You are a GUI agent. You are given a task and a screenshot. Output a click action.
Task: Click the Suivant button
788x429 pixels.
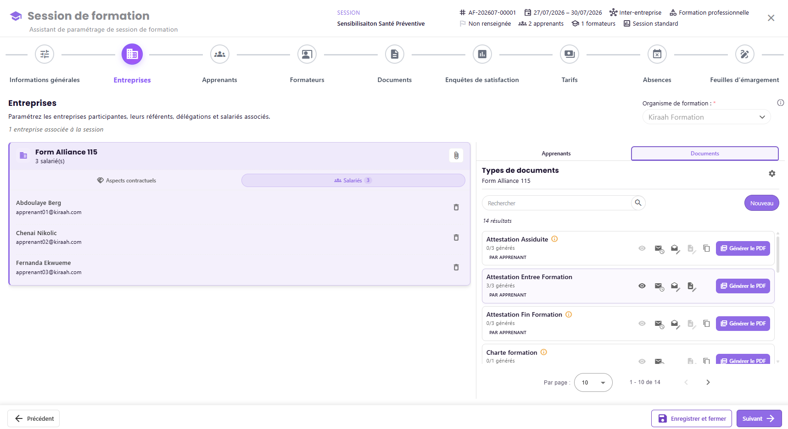[x=759, y=418]
